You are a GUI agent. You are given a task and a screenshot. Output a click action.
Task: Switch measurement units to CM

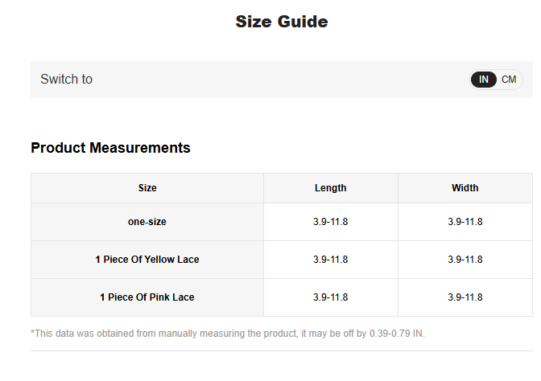[509, 80]
